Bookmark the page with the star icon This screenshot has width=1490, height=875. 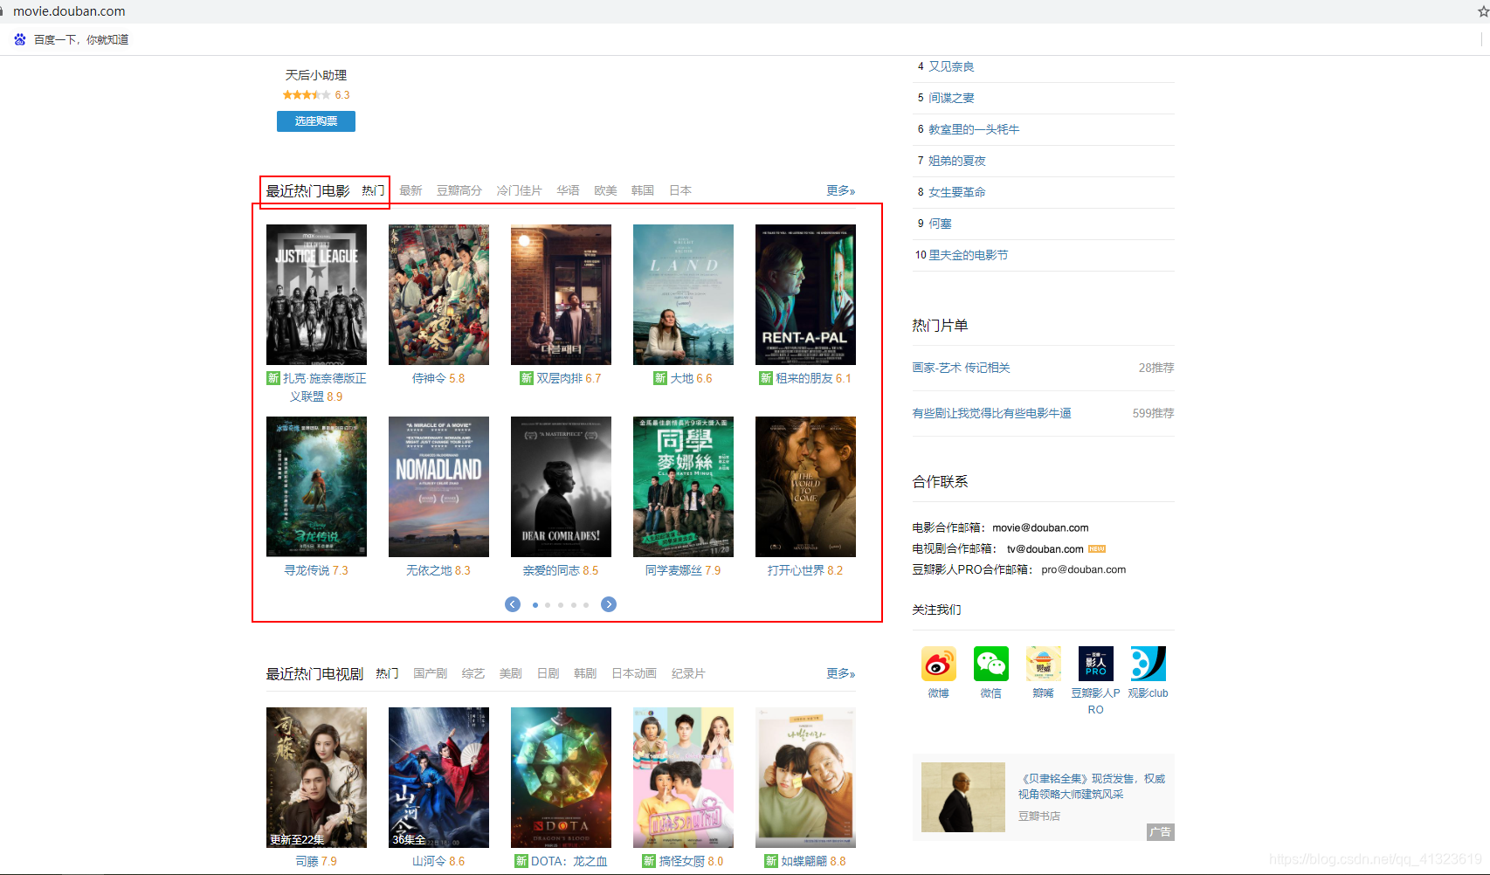[x=1483, y=11]
